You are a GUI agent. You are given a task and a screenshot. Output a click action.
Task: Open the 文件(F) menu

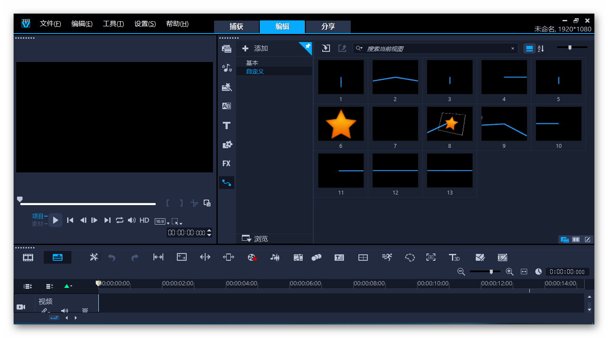pos(50,24)
